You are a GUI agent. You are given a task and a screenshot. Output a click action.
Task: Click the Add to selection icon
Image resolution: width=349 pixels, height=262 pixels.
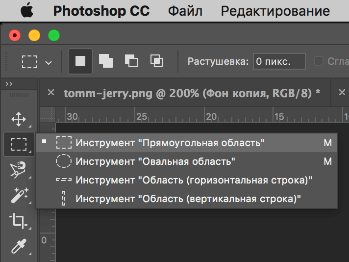(x=105, y=61)
